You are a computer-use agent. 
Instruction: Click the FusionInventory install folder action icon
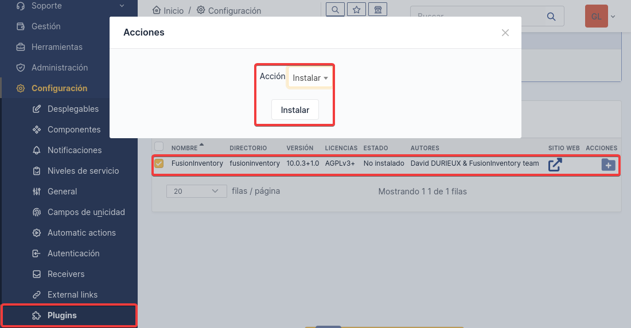tap(608, 165)
